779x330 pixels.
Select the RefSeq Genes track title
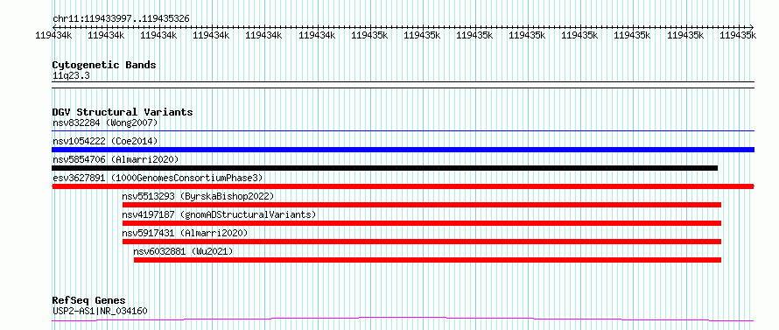(x=89, y=300)
